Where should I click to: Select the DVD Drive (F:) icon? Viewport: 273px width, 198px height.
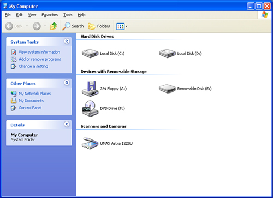(90, 108)
